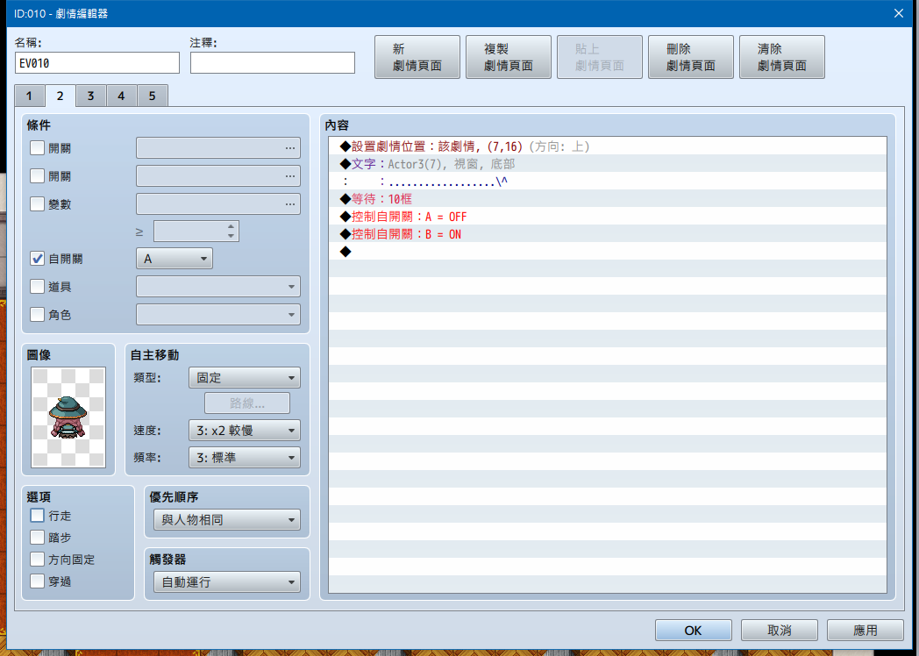Tick the 角色 condition checkbox
Image resolution: width=919 pixels, height=656 pixels.
point(37,315)
